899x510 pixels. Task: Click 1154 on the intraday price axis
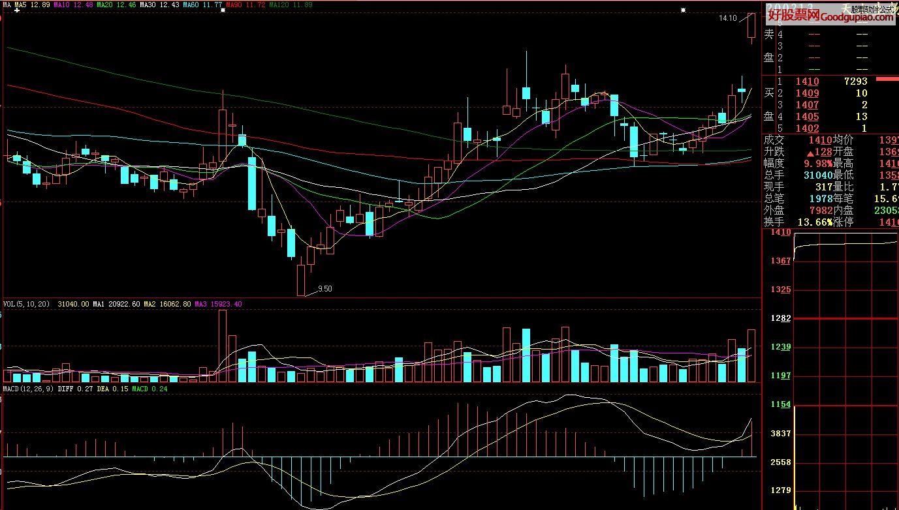tap(781, 404)
